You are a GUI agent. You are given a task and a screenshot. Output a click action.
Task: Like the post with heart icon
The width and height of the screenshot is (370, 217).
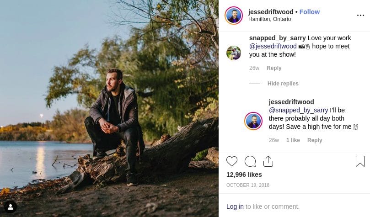tap(232, 161)
